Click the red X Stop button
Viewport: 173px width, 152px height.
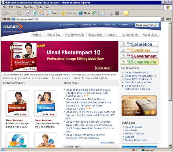tap(28, 13)
